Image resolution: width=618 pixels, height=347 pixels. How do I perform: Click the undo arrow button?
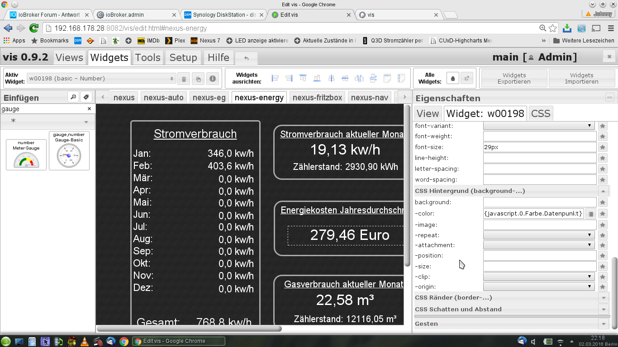point(246,58)
